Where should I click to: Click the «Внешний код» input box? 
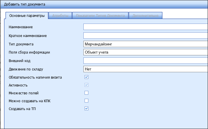(145, 61)
